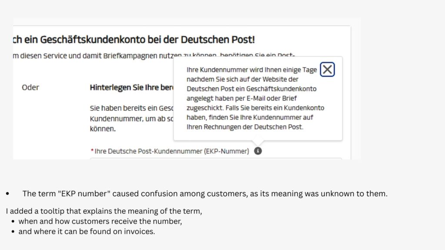Viewport: 445px width, 250px height.
Task: Click the tooltip text about "Ihre Kundennummer wird"
Action: tap(252, 70)
